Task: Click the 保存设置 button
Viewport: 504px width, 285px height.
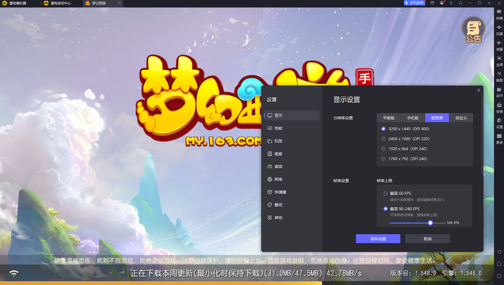Action: coord(378,239)
